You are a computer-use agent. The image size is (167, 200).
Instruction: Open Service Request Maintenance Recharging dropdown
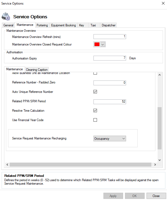110,139
